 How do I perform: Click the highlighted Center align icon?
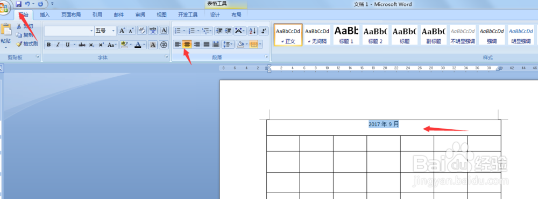[187, 44]
